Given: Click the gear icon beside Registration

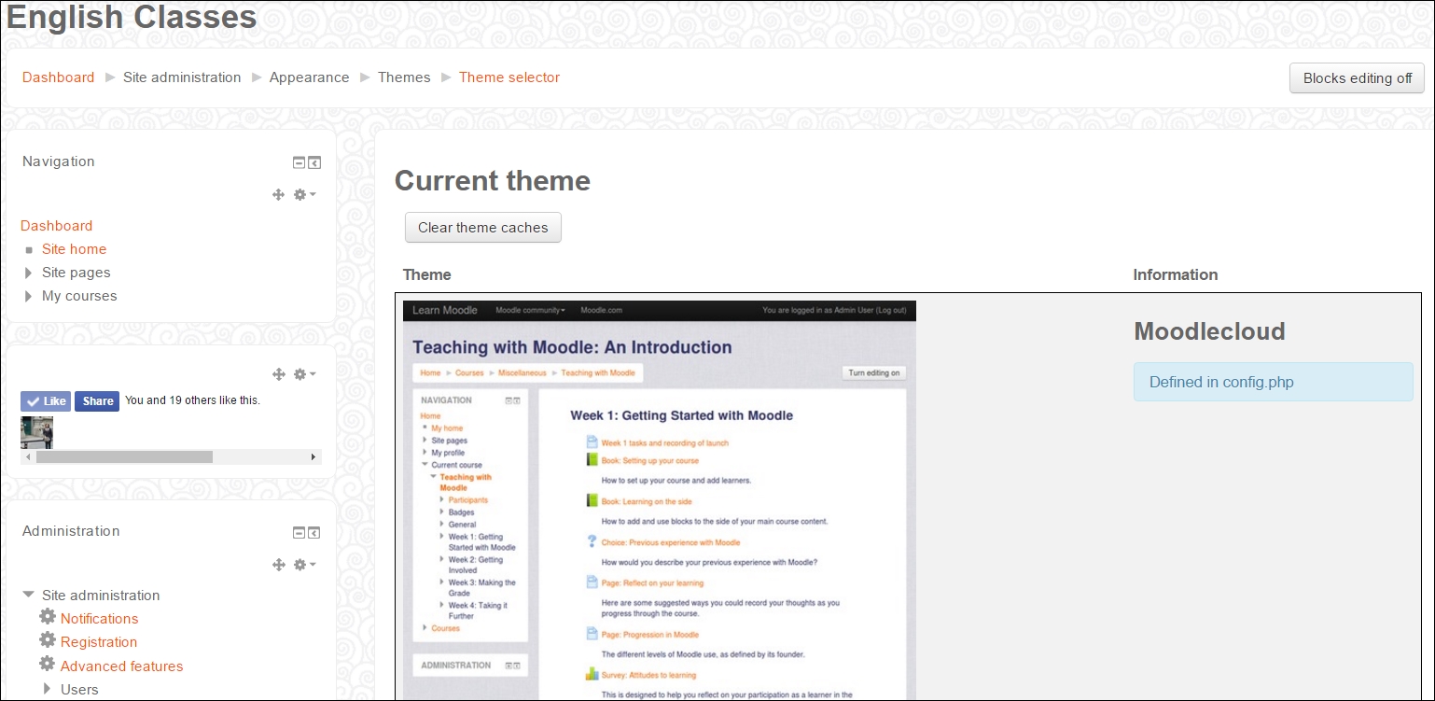Looking at the screenshot, I should pyautogui.click(x=48, y=640).
